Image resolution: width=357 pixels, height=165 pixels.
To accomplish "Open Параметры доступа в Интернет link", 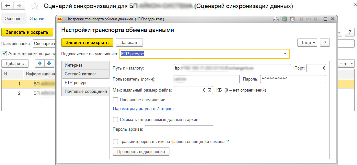I will [x=143, y=109].
